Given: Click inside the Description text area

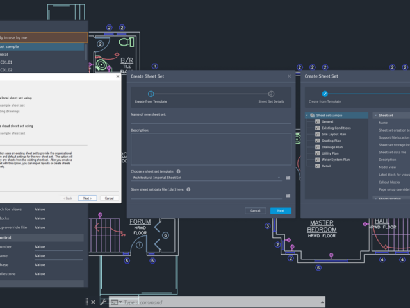Looking at the screenshot, I should tap(210, 148).
